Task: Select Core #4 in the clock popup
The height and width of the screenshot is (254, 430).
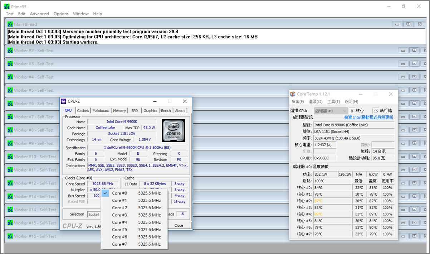Action: click(134, 222)
